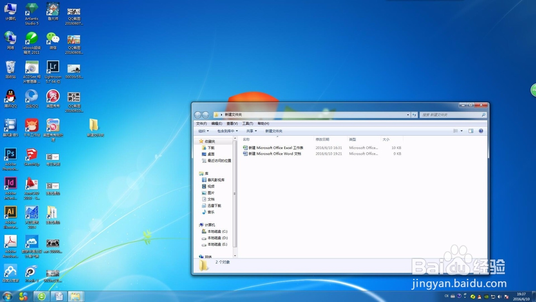Select the 00016c58 image file on desktop

click(74, 71)
